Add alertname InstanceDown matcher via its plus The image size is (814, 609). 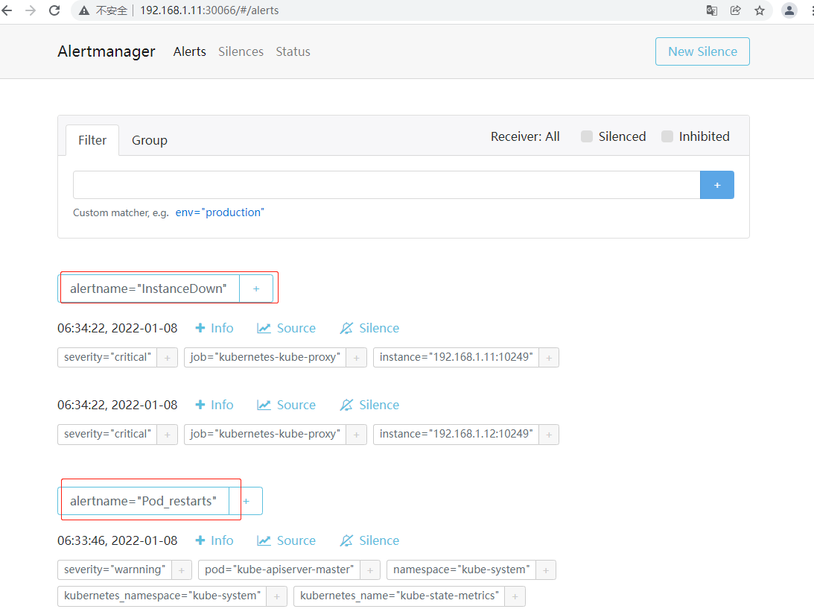coord(256,289)
